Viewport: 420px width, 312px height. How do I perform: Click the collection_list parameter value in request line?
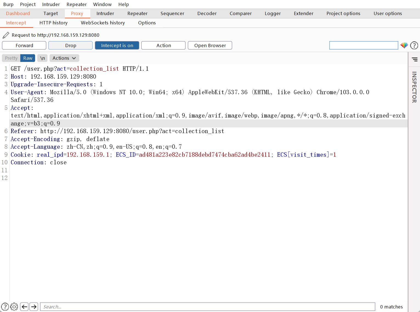pos(94,69)
